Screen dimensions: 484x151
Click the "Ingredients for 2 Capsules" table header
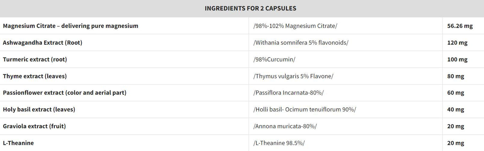coord(250,9)
